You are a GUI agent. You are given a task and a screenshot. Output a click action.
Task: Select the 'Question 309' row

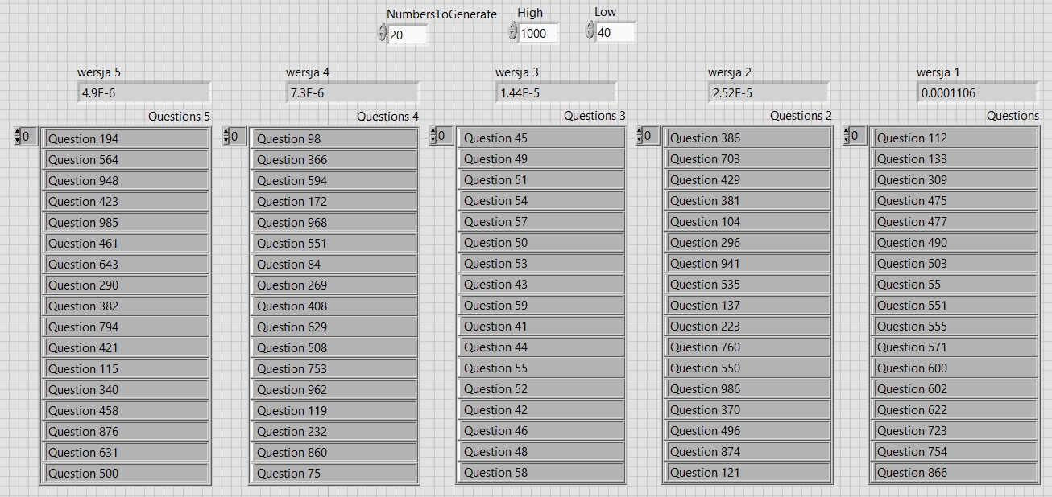(x=955, y=179)
